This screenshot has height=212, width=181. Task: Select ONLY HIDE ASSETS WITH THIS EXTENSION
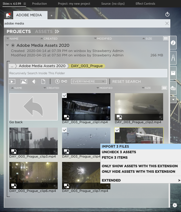point(141,171)
